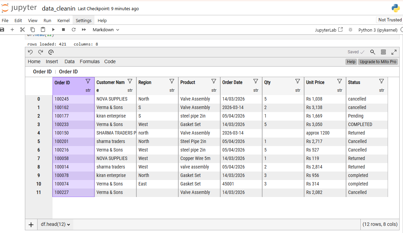
Task: Click the Last Checkpoint text
Action: (x=108, y=9)
